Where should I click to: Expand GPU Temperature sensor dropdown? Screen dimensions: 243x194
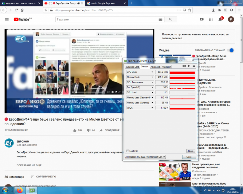pyautogui.click(x=152, y=82)
